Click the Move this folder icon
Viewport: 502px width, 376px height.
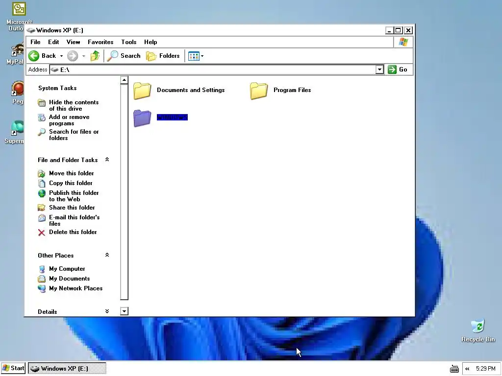(42, 174)
